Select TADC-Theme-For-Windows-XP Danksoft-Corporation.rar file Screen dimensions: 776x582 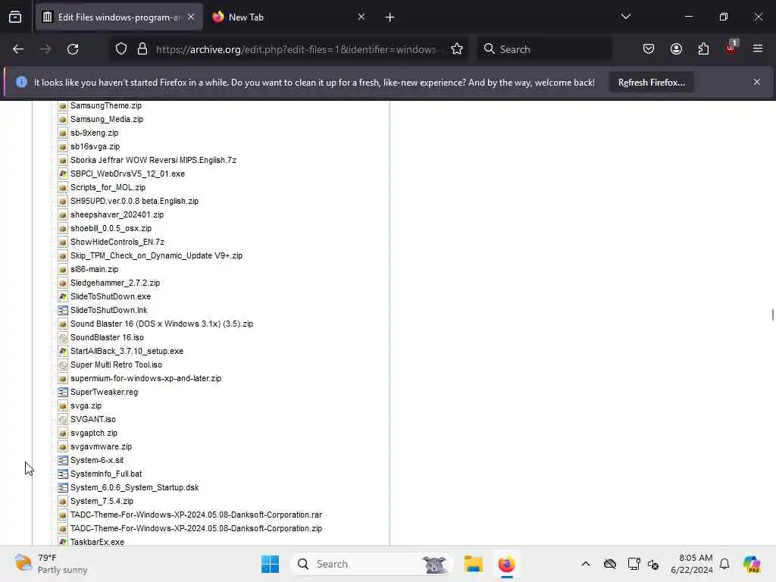pos(196,515)
